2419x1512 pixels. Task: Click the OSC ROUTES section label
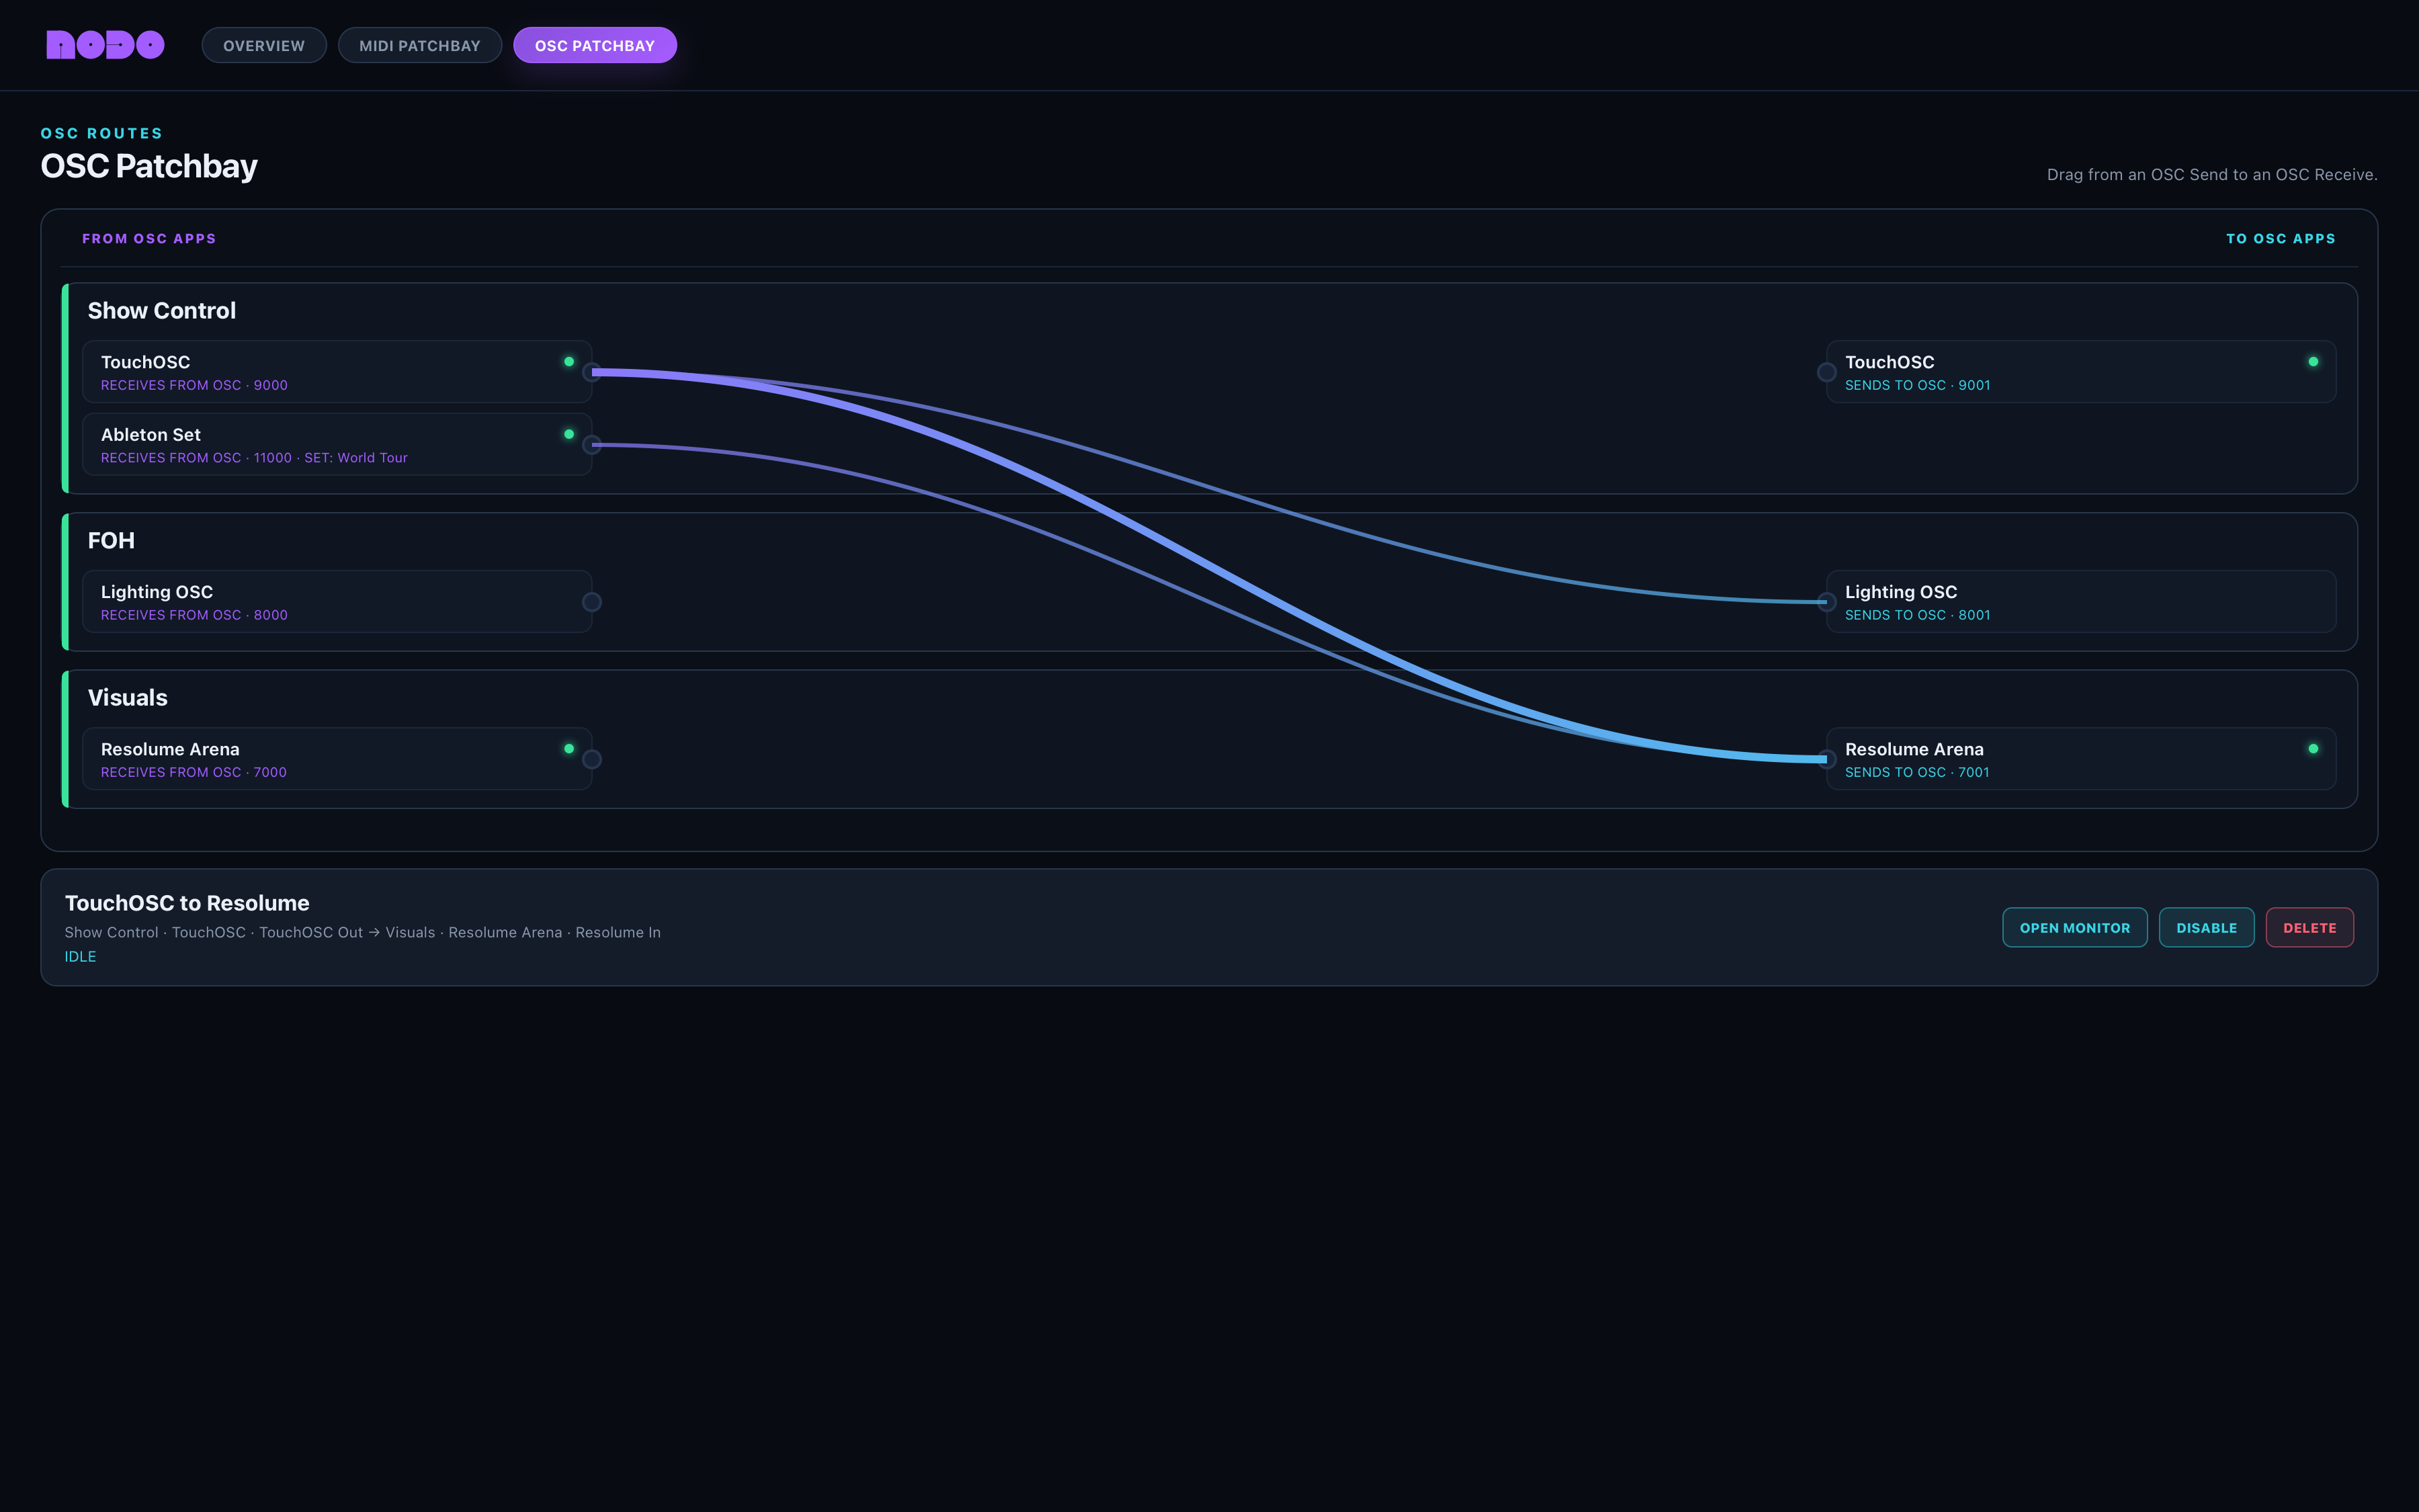tap(101, 133)
